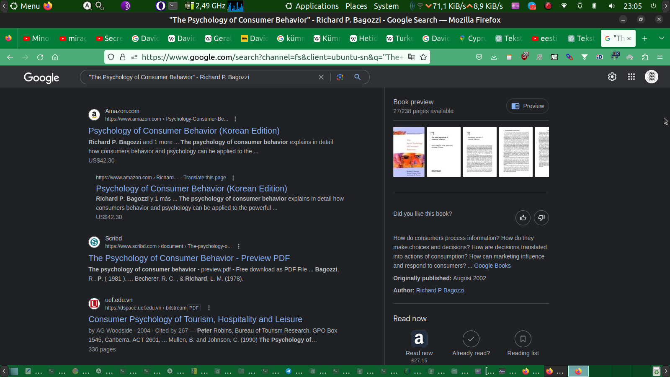
Task: Open 'Consumer Psychology of Tourism, Hospitality and Leisure' result
Action: 195,319
